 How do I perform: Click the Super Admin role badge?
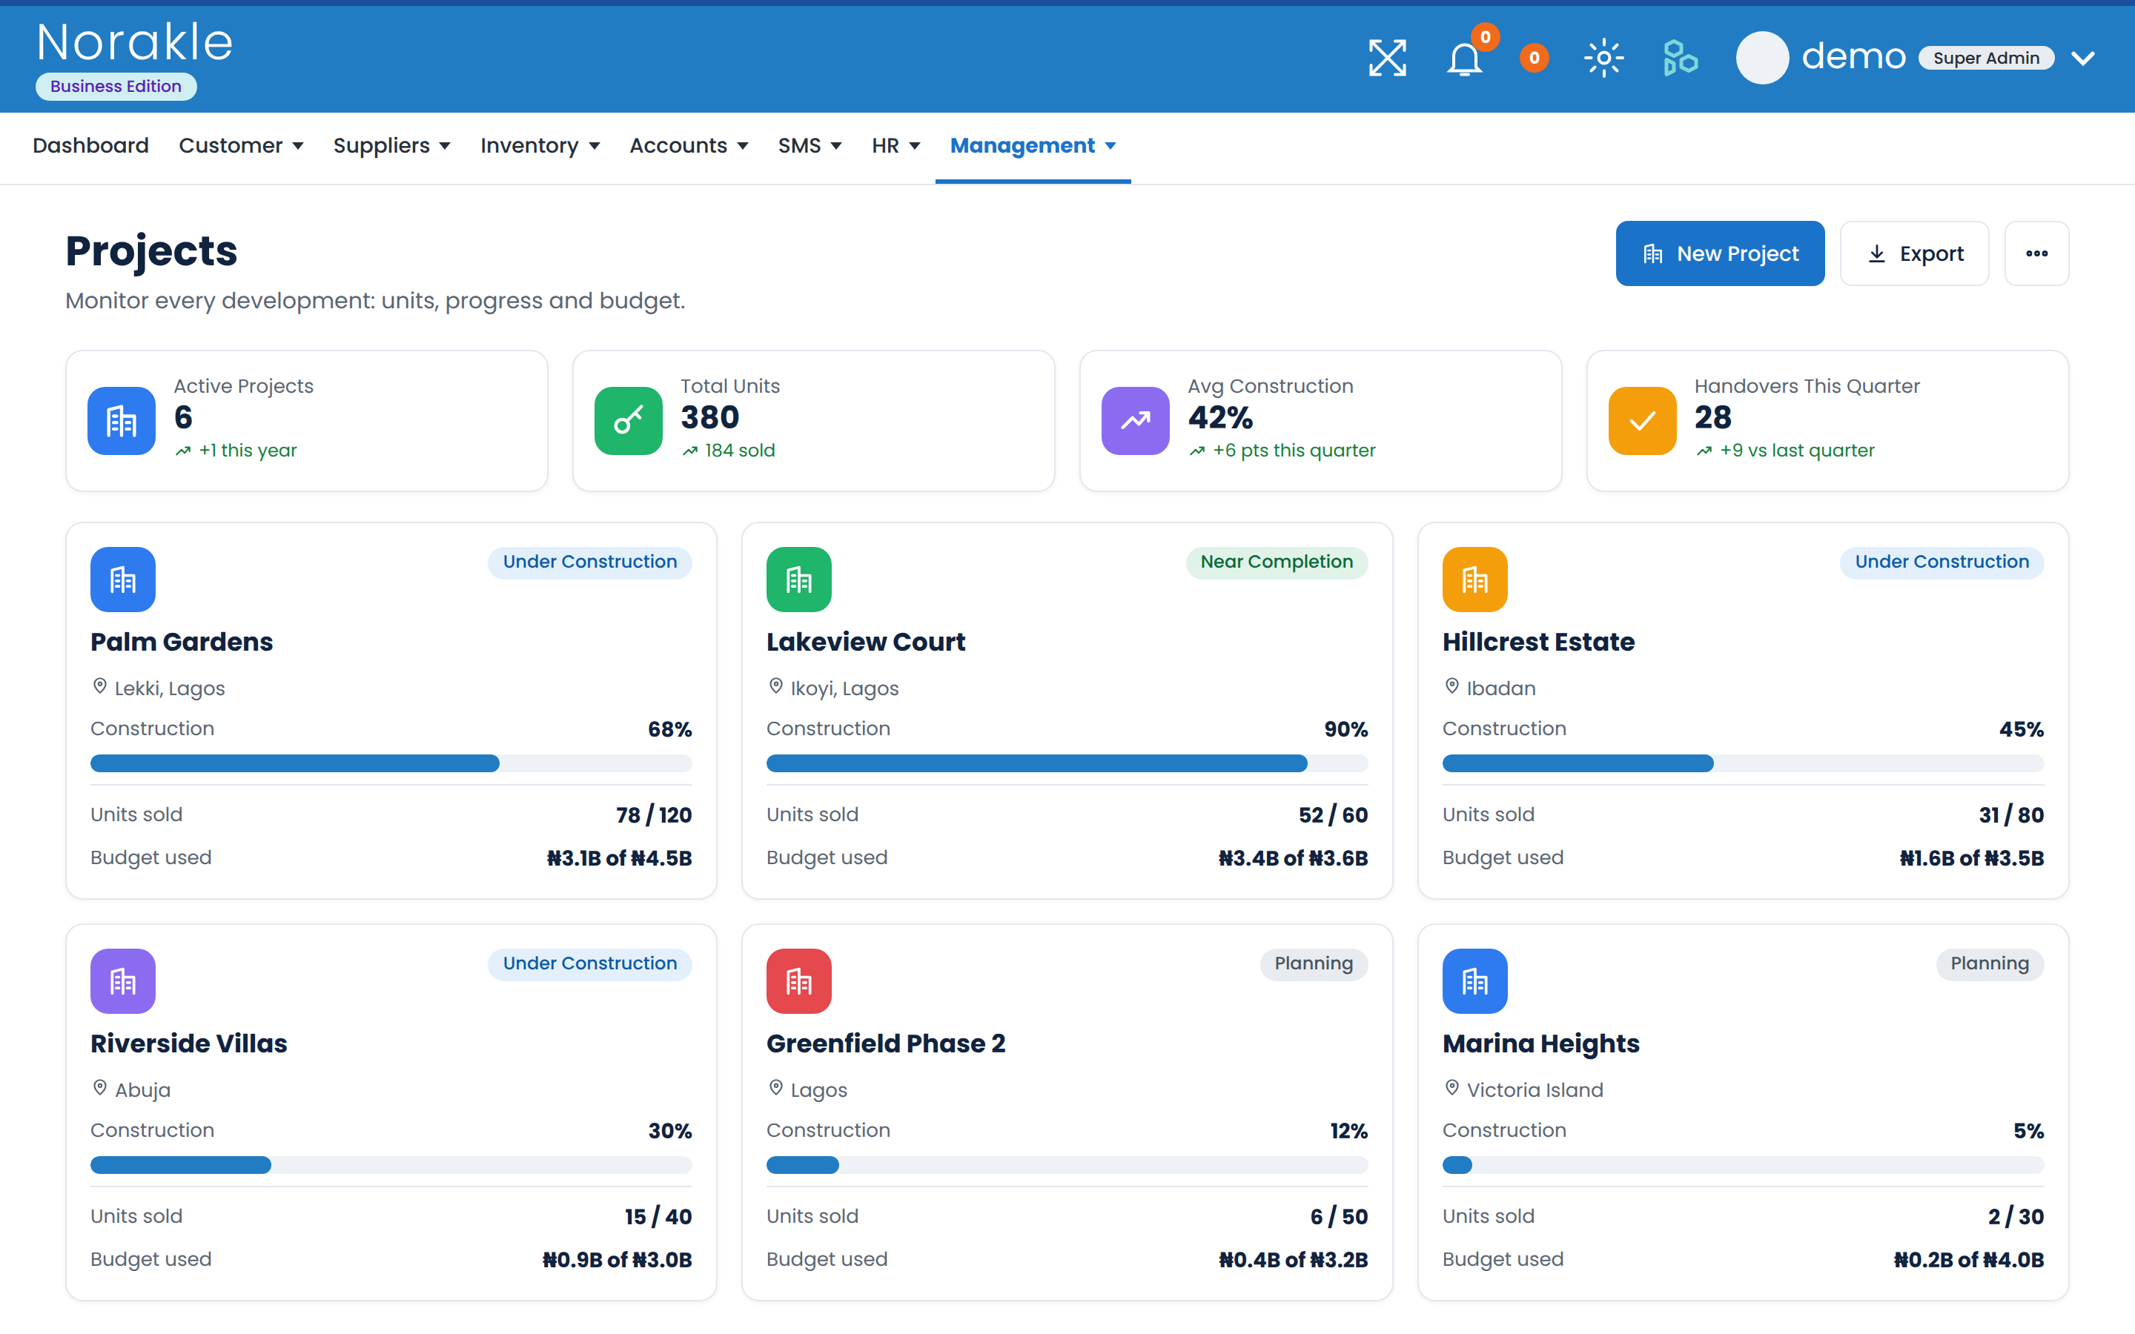[1986, 59]
